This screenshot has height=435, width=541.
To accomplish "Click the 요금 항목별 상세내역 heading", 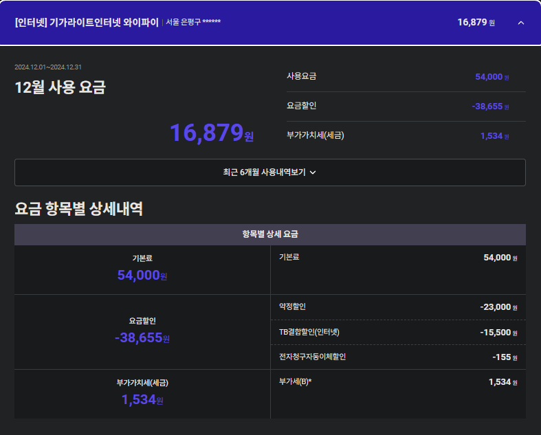I will (79, 210).
